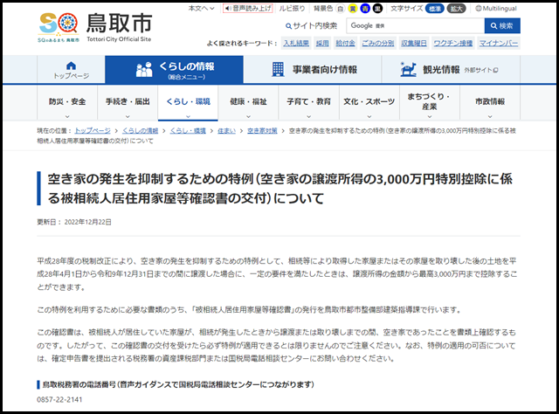Click the globe icon beside Multilingual

pyautogui.click(x=479, y=8)
